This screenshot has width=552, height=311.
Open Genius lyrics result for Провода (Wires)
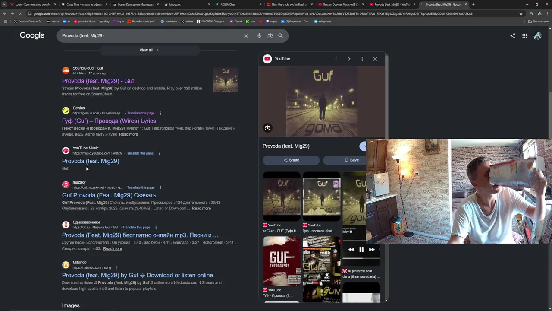109,121
